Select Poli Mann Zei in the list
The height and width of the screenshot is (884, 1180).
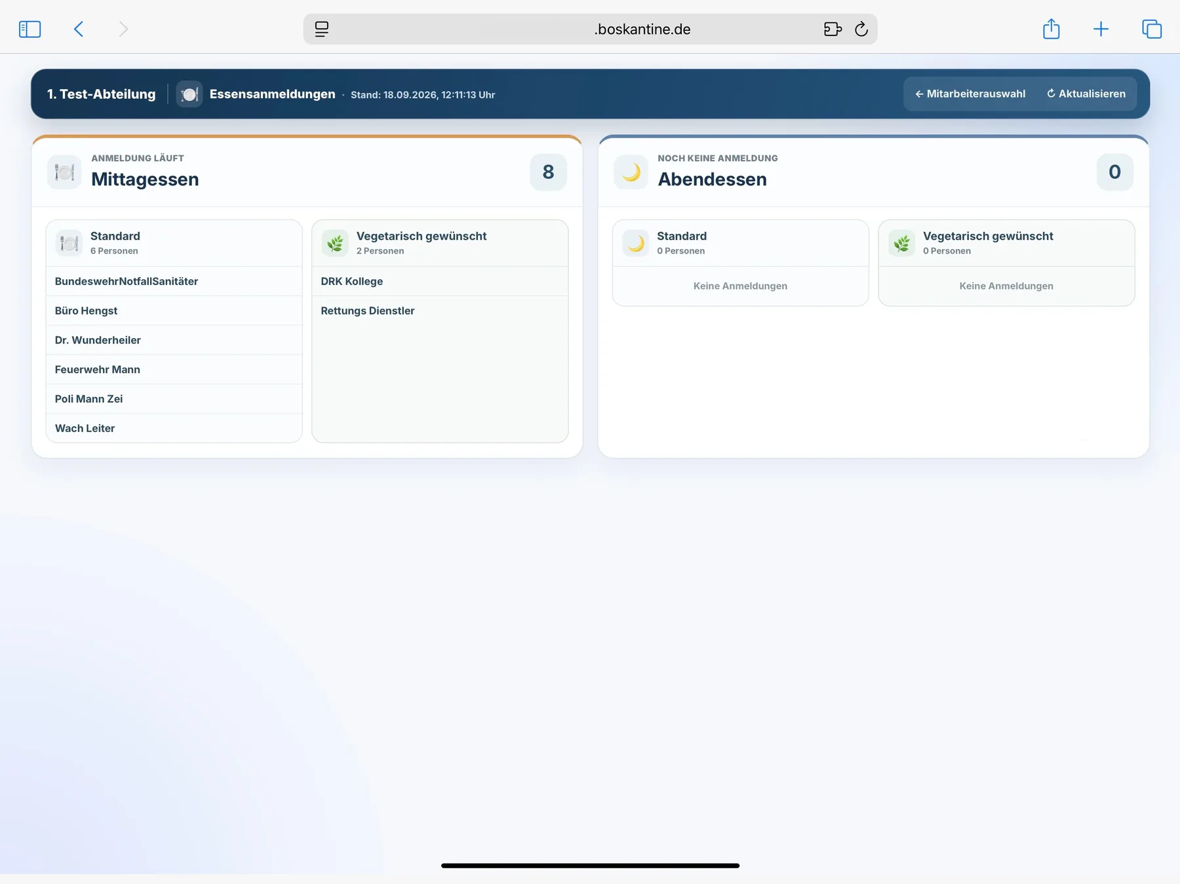pyautogui.click(x=174, y=399)
